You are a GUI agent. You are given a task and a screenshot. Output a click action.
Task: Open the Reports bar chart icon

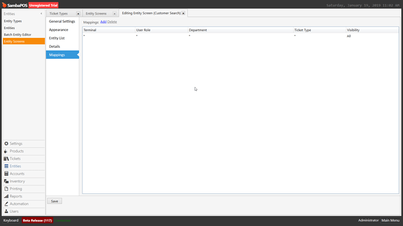pyautogui.click(x=6, y=196)
